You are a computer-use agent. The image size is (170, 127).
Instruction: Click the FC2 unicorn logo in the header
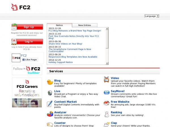click(x=21, y=7)
